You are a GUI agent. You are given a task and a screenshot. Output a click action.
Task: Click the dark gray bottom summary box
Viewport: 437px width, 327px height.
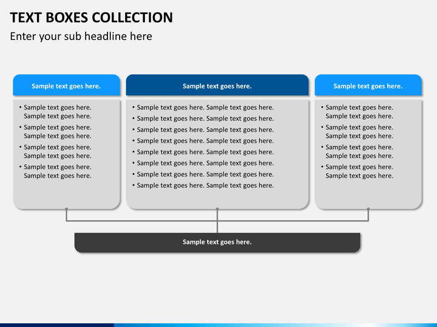(217, 242)
